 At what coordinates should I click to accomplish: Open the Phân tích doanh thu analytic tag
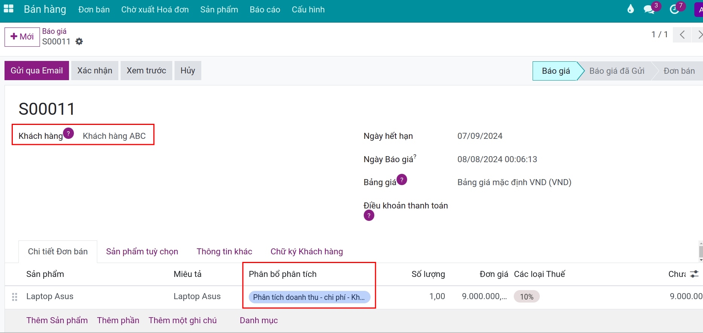pos(309,297)
